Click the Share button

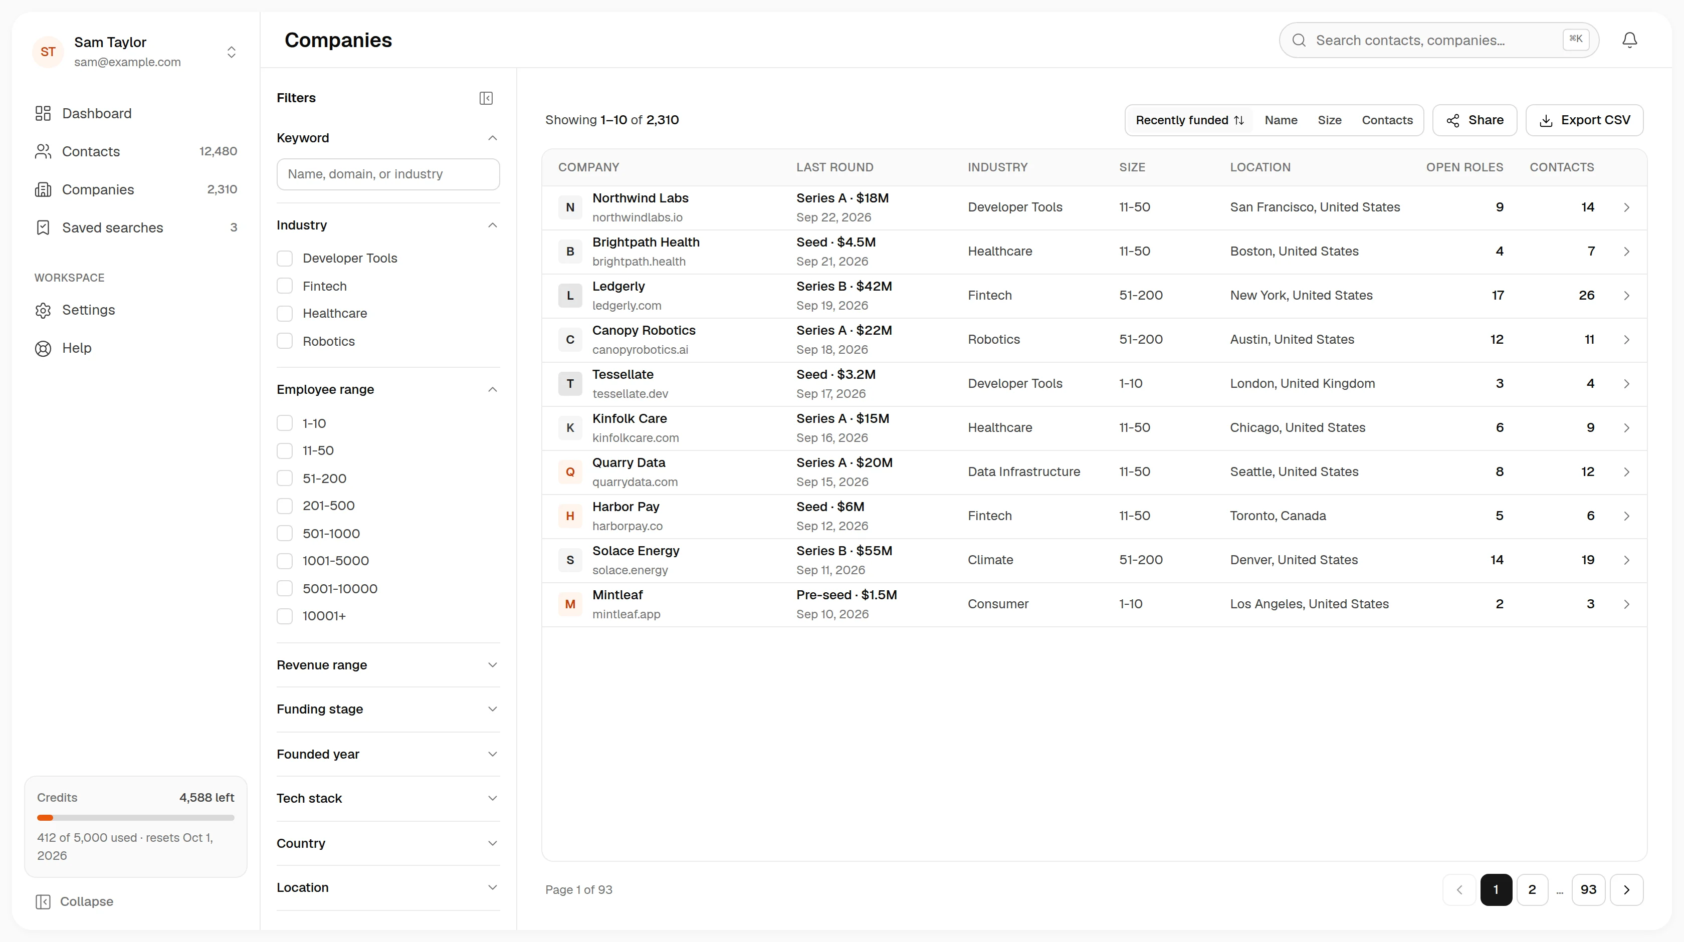coord(1475,120)
